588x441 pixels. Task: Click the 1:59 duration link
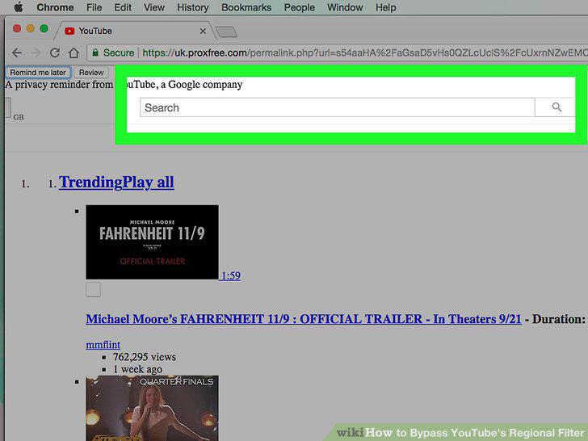tap(231, 275)
